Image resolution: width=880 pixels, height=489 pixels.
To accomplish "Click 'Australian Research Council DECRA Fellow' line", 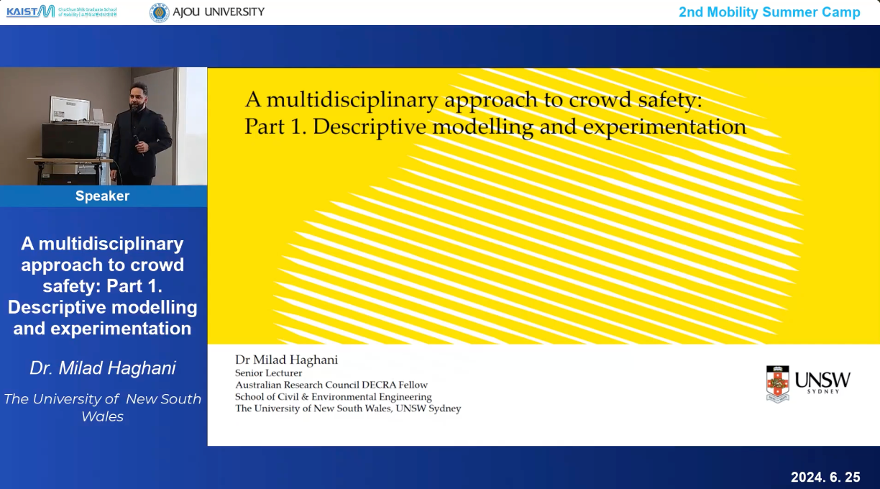I will pyautogui.click(x=331, y=385).
